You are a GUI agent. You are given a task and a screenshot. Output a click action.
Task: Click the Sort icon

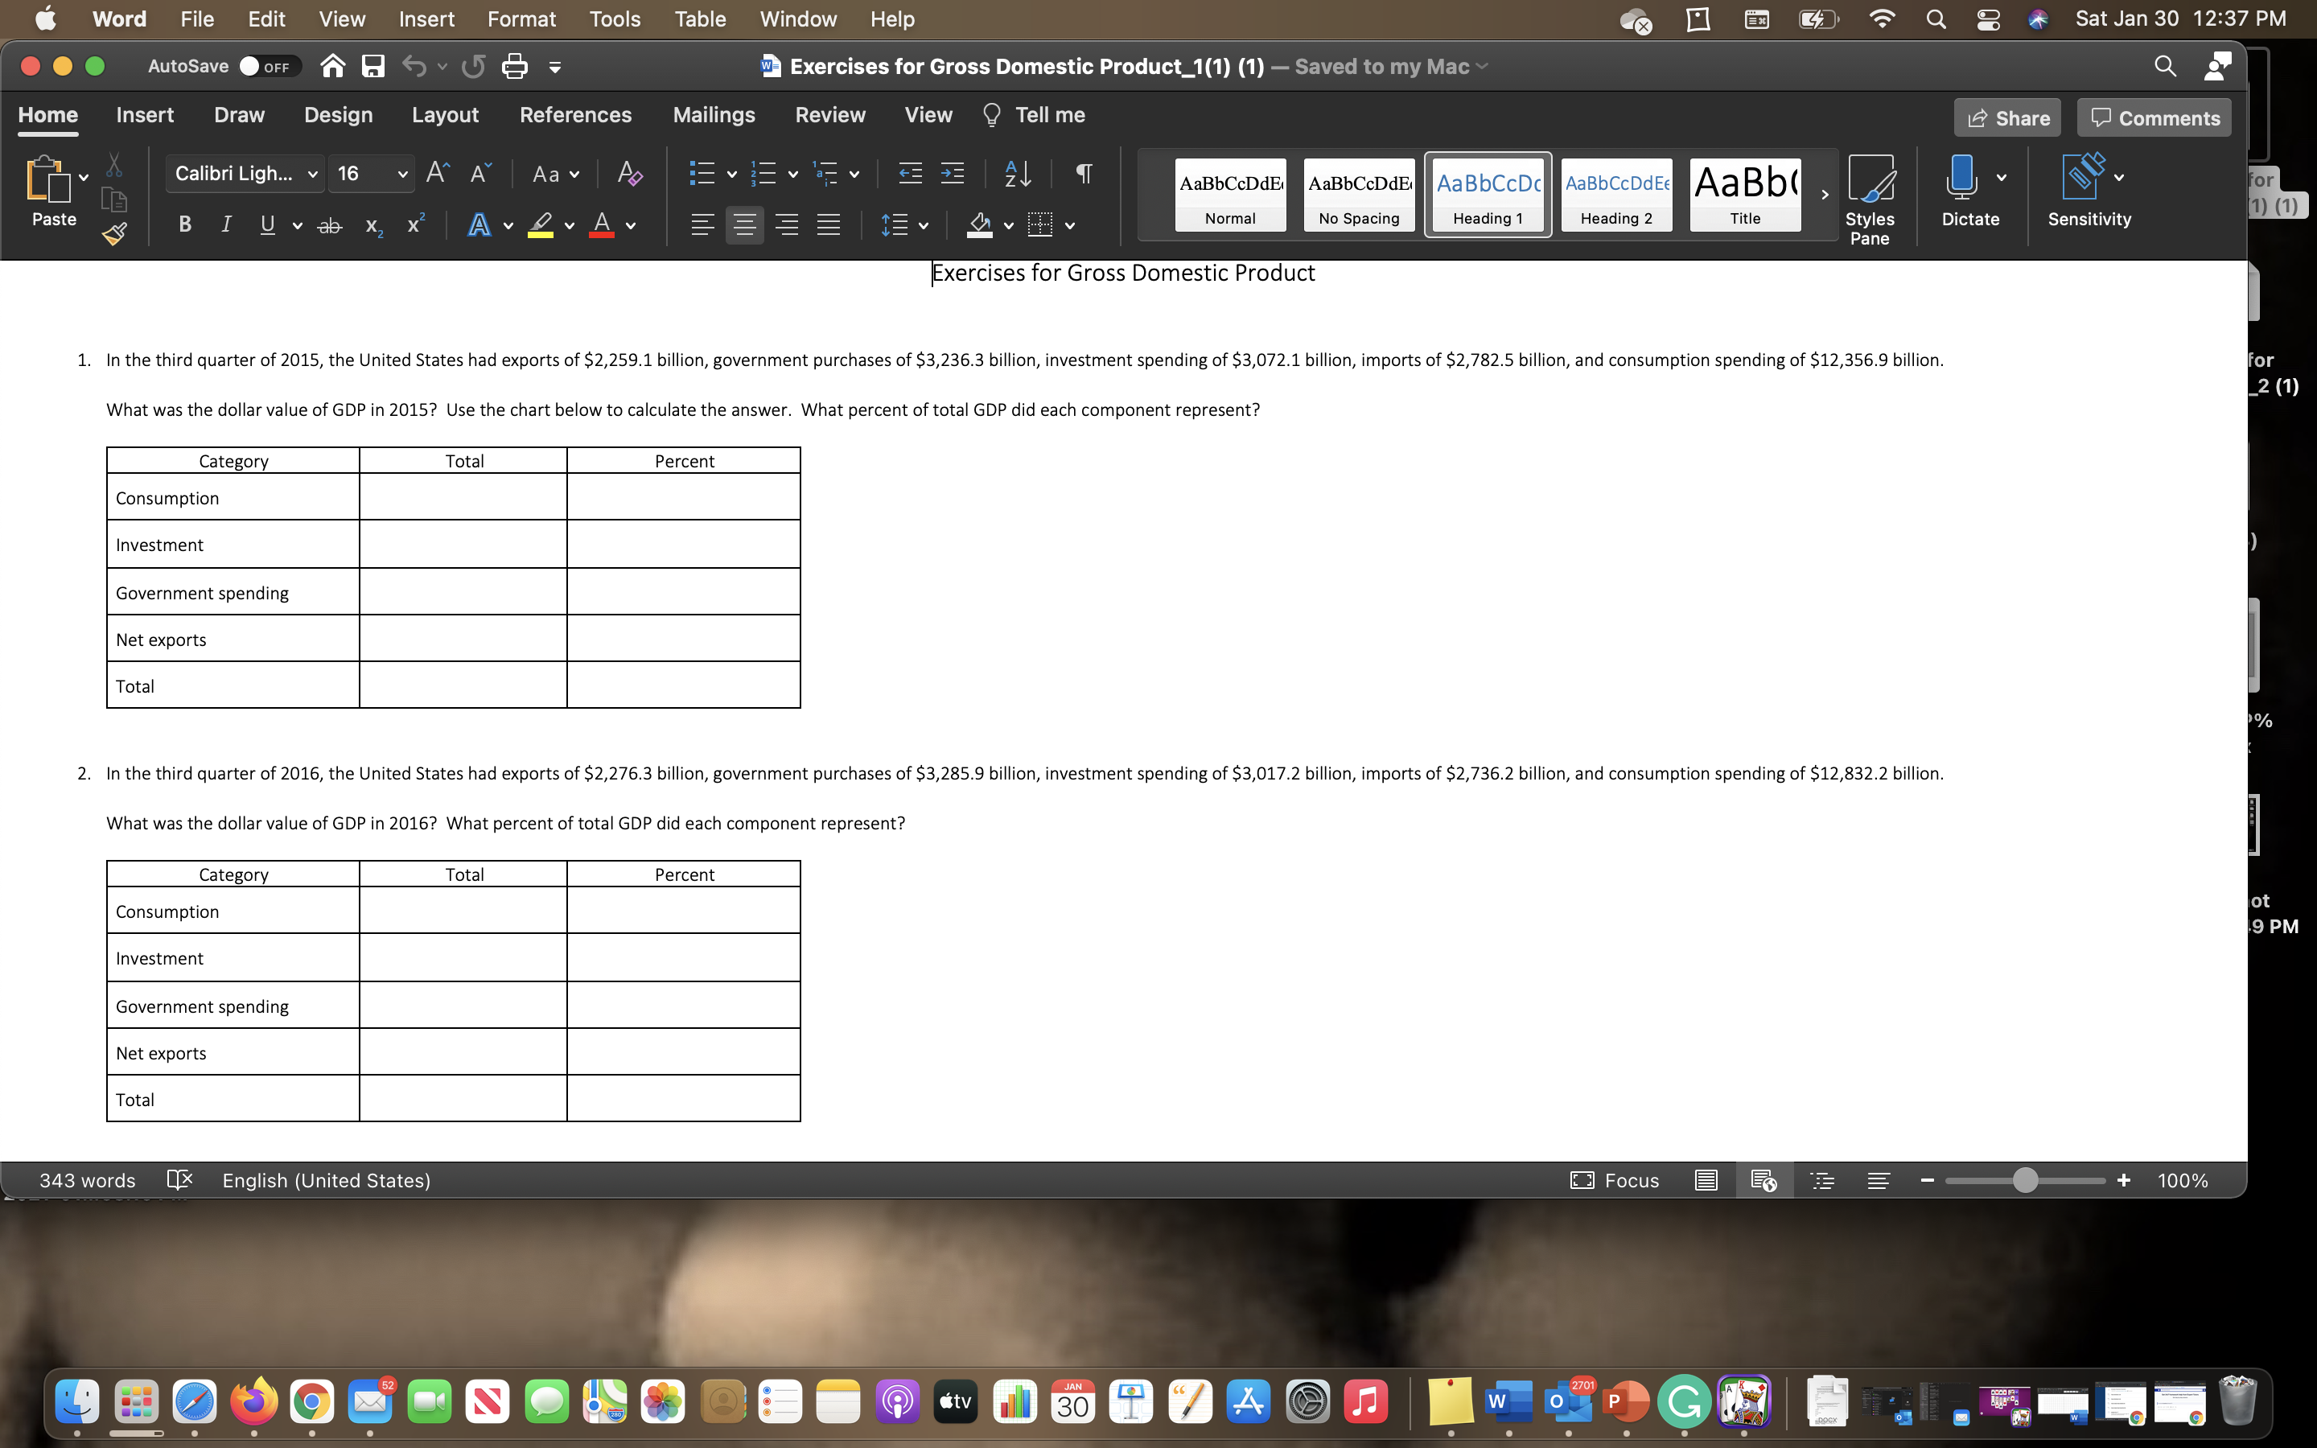click(1016, 173)
